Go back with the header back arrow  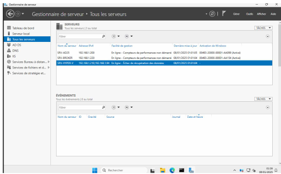click(10, 14)
